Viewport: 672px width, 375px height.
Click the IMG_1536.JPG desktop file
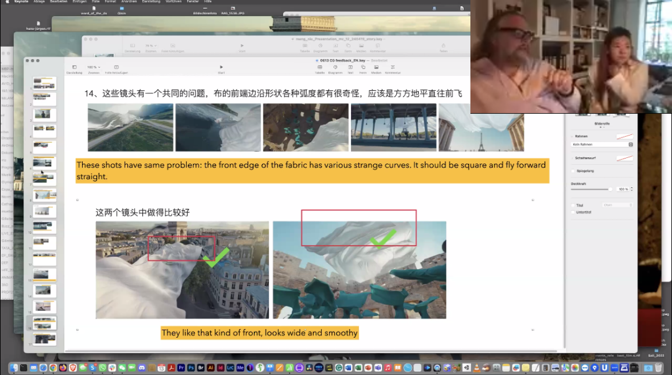tap(233, 11)
